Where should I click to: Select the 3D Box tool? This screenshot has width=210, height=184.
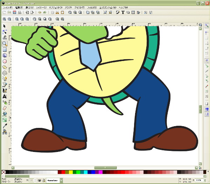point(5,55)
